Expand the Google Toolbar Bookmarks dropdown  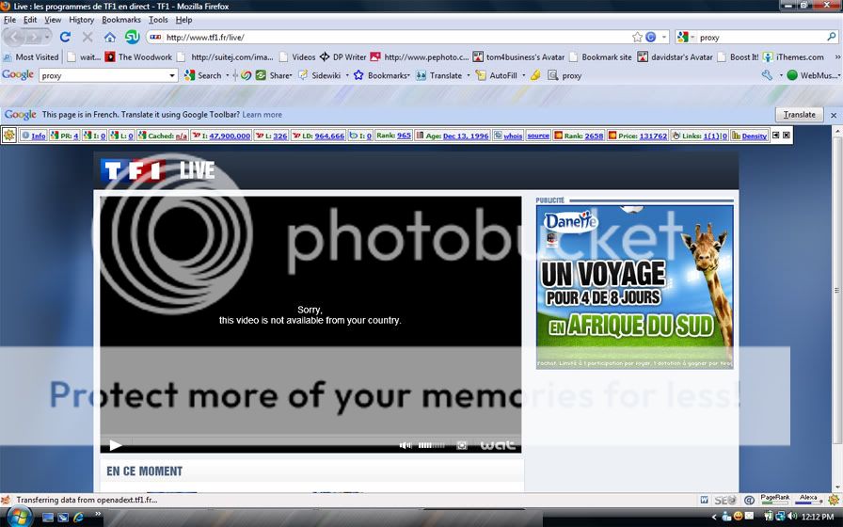[408, 76]
